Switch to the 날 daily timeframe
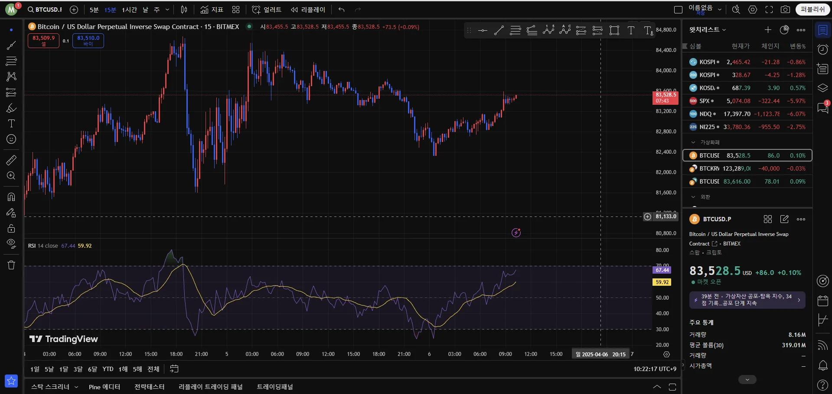Image resolution: width=832 pixels, height=394 pixels. [x=146, y=10]
